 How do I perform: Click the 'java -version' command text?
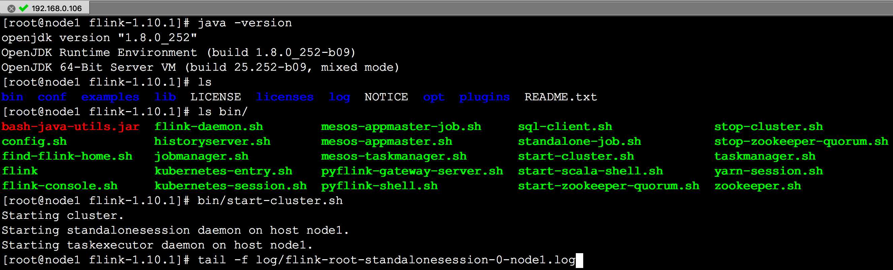(245, 23)
